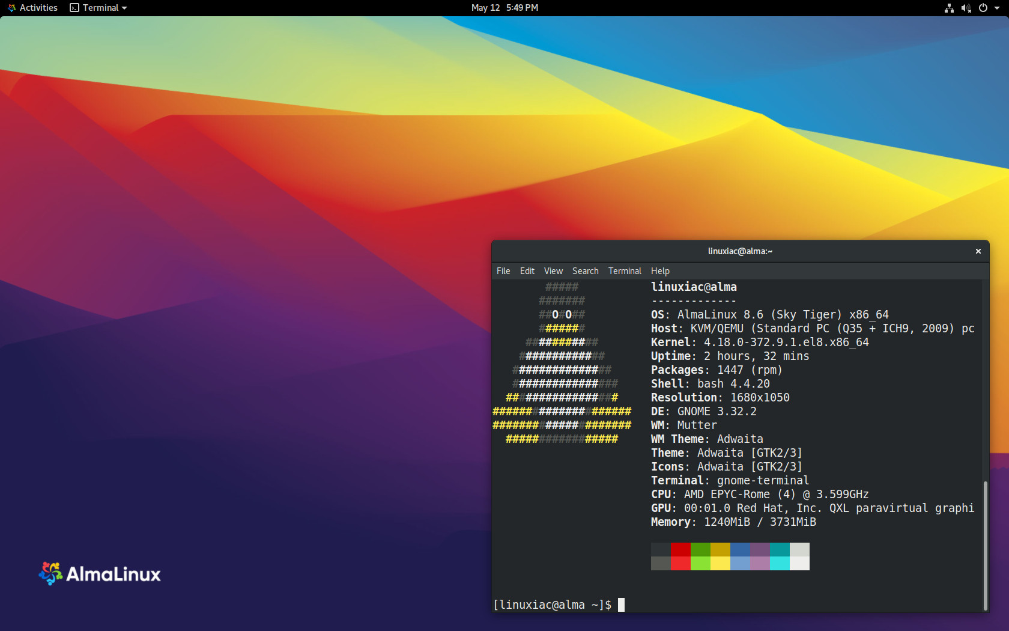The height and width of the screenshot is (631, 1009).
Task: Click the Tux penguin ASCII art
Action: click(x=562, y=363)
